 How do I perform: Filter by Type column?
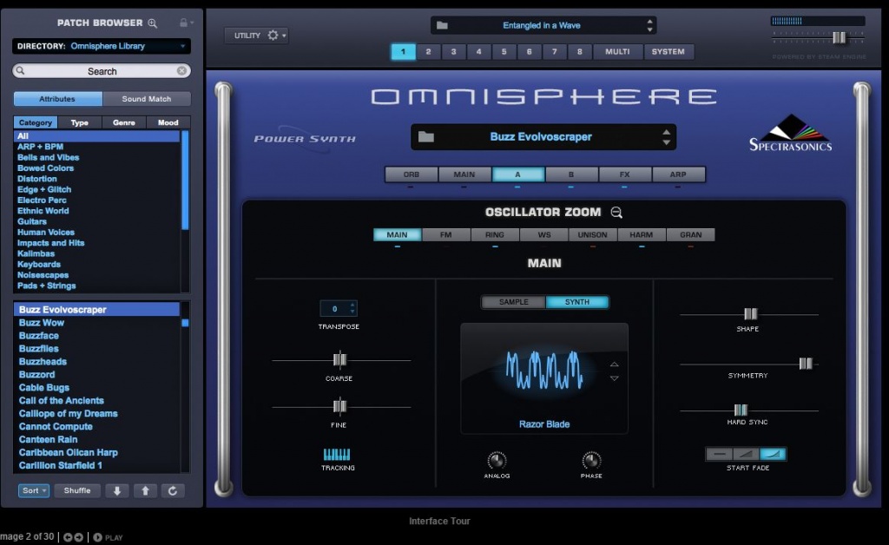tap(79, 122)
